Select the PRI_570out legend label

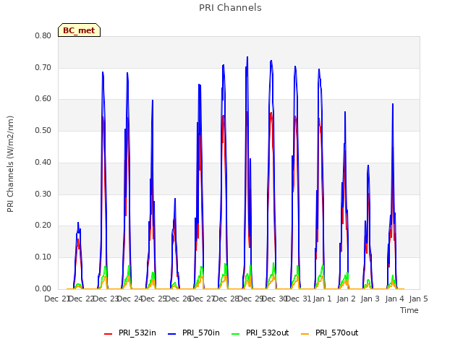coord(337,333)
